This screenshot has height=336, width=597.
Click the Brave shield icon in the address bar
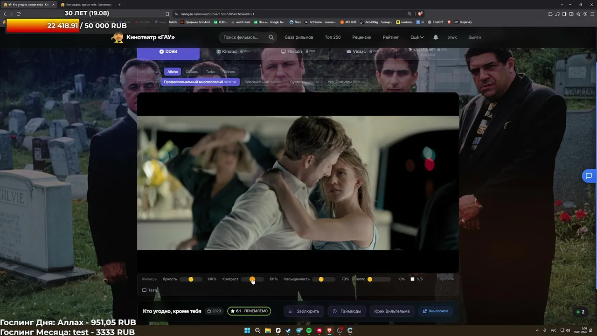pyautogui.click(x=420, y=14)
